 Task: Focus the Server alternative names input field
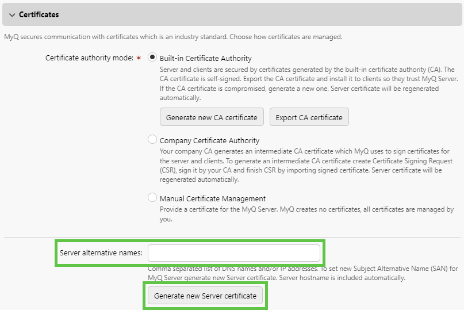point(233,253)
